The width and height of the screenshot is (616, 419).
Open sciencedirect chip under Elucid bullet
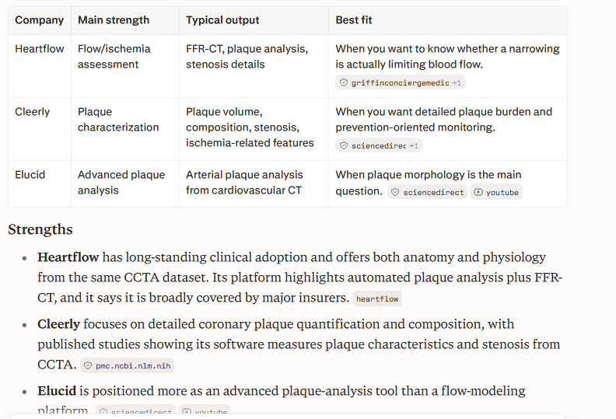pos(135,410)
